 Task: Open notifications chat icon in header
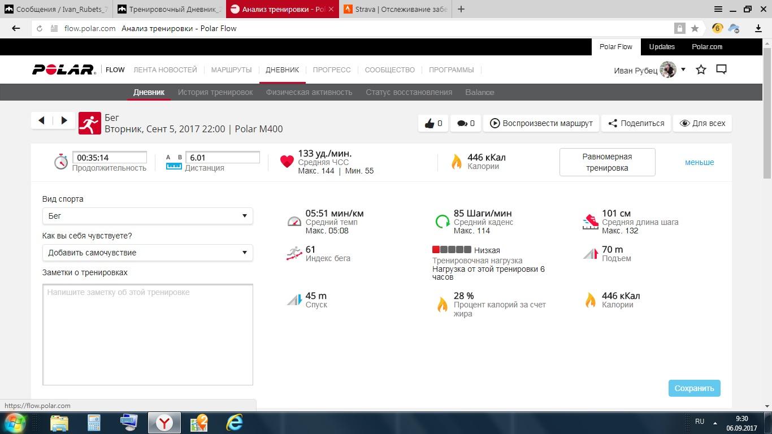point(721,70)
